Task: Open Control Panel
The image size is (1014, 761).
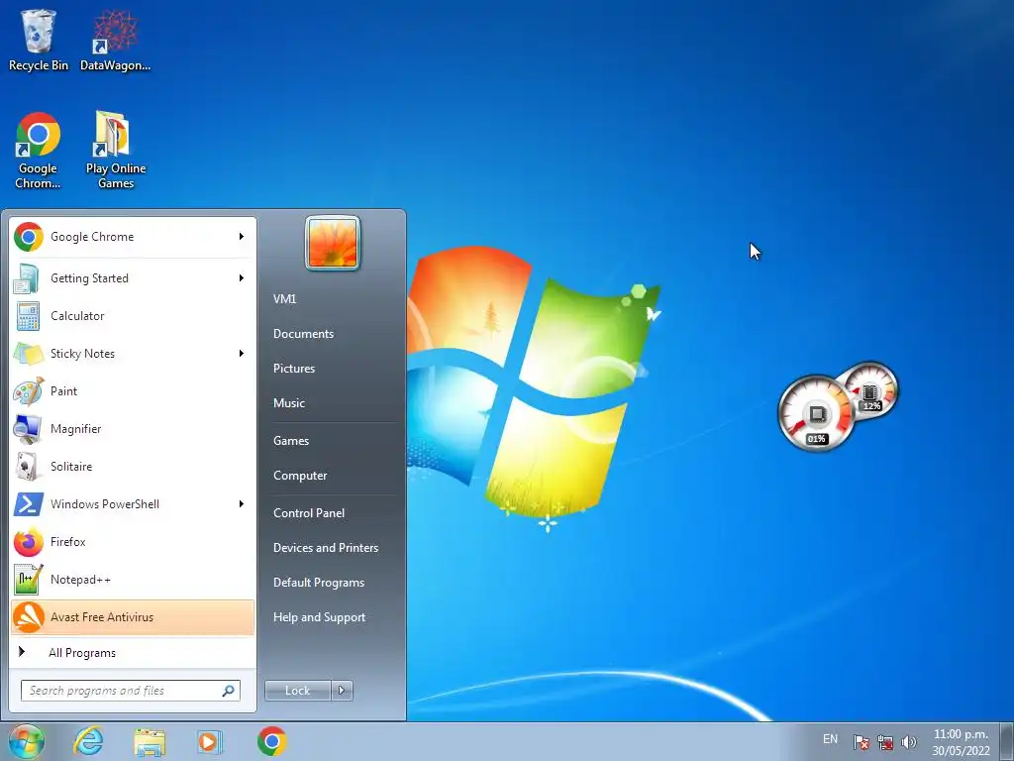Action: click(309, 513)
